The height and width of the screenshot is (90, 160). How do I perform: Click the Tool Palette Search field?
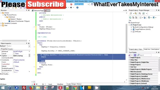(x=144, y=55)
